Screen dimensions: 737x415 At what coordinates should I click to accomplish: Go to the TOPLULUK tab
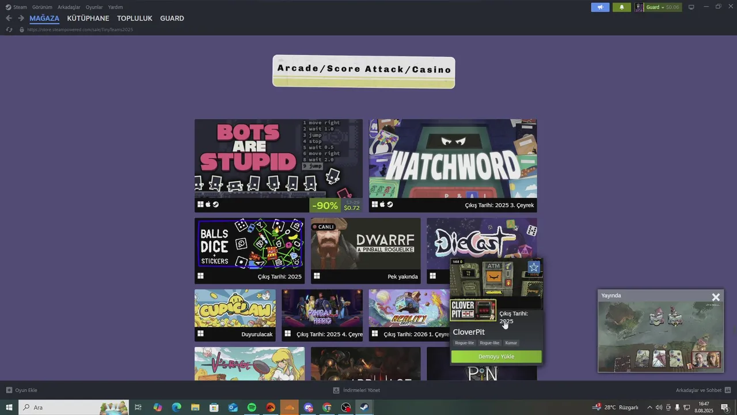tap(135, 18)
